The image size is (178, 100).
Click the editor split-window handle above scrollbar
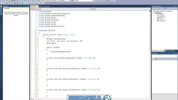click(150, 11)
